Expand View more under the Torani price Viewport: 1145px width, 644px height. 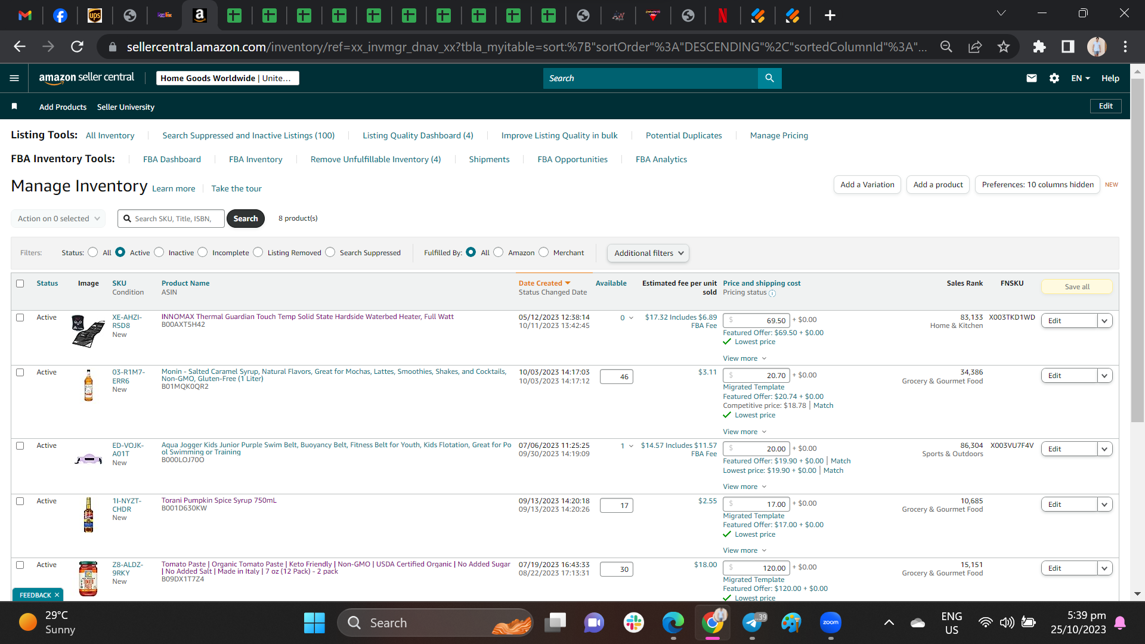(744, 550)
